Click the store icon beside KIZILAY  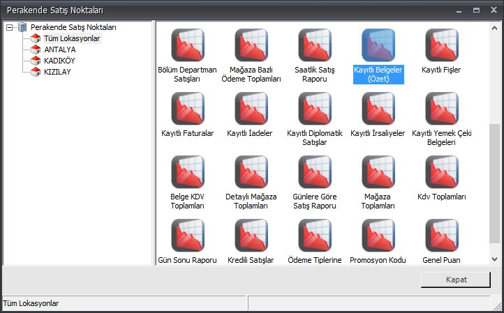(36, 72)
